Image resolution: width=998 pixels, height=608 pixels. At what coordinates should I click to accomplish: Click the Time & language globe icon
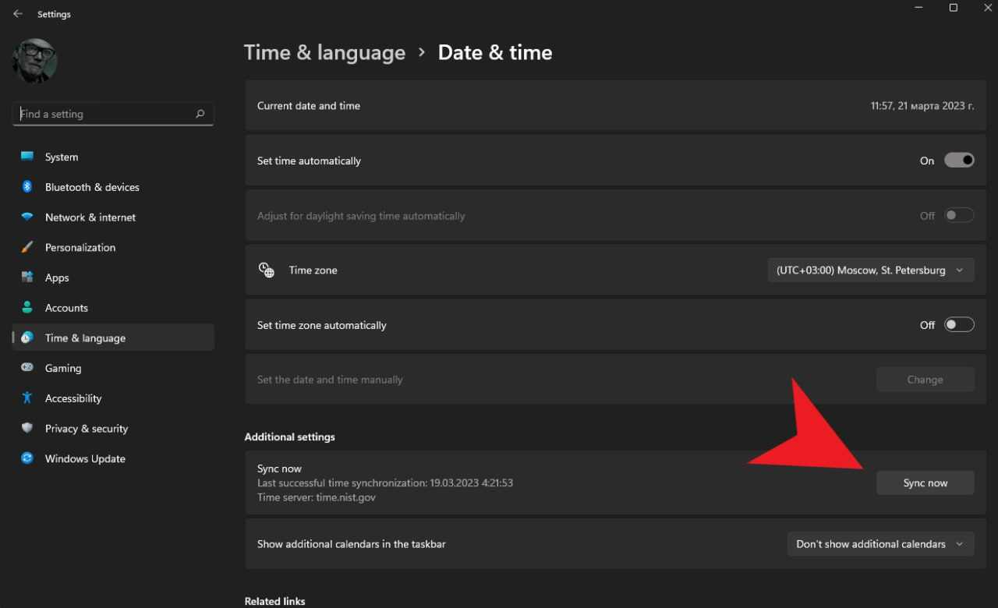coord(27,338)
